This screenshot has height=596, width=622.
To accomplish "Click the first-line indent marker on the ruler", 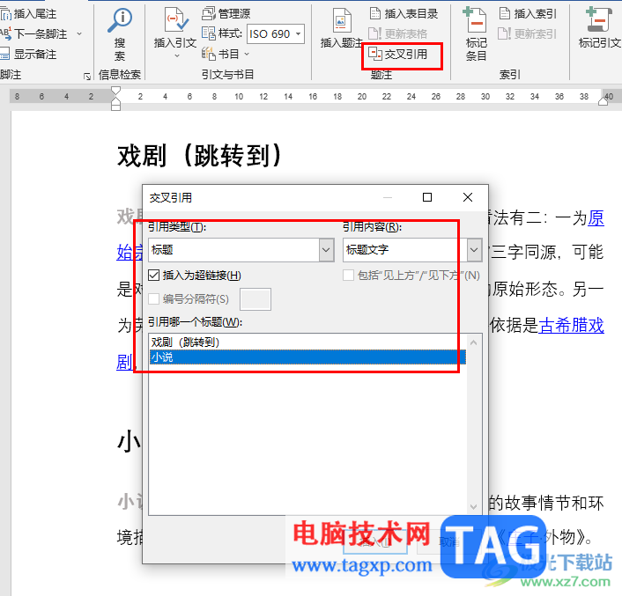I will pos(115,92).
